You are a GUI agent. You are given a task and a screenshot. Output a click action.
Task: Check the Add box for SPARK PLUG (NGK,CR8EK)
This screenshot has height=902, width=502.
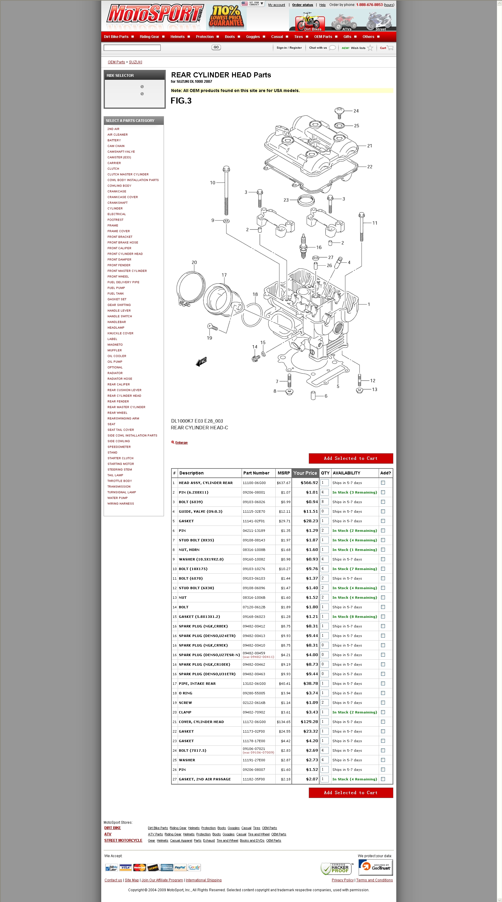383,627
